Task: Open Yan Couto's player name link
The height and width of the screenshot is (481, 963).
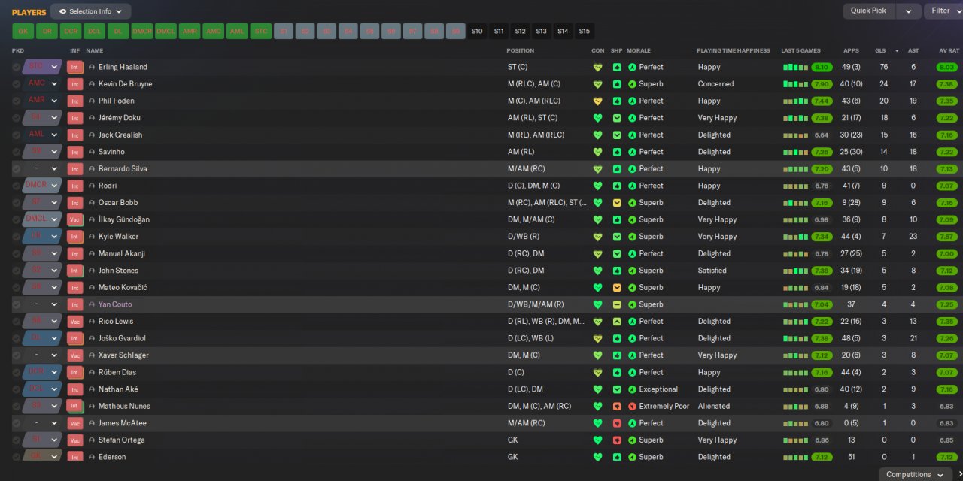Action: pyautogui.click(x=115, y=304)
